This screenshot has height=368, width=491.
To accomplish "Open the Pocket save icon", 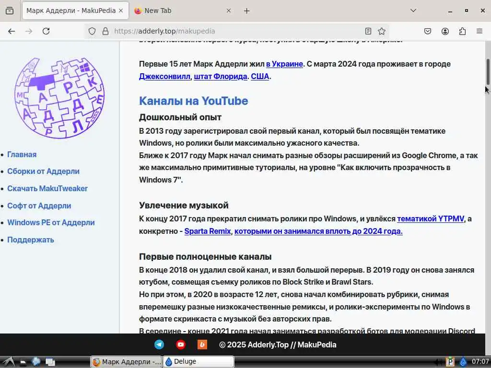I will click(x=427, y=31).
